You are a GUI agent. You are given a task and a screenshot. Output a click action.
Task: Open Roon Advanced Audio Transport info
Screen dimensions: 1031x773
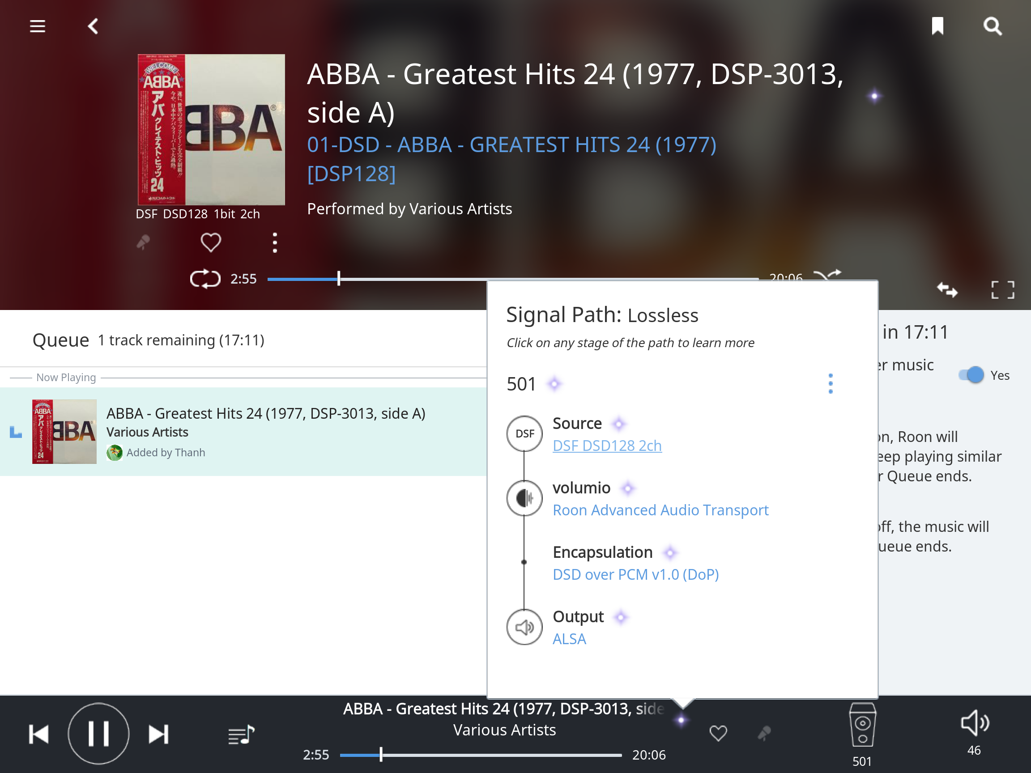[660, 510]
